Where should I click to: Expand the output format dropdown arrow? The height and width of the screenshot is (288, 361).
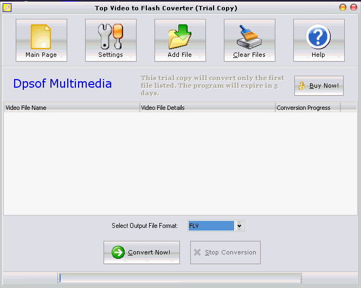point(240,226)
